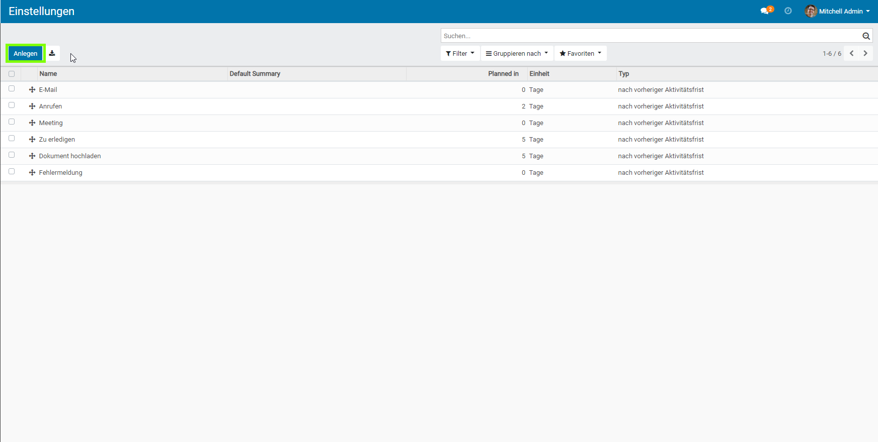This screenshot has height=442, width=878.
Task: Click the Anlegen button
Action: (26, 53)
